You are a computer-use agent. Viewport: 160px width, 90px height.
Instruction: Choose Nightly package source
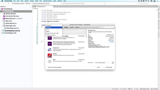click(x=54, y=31)
